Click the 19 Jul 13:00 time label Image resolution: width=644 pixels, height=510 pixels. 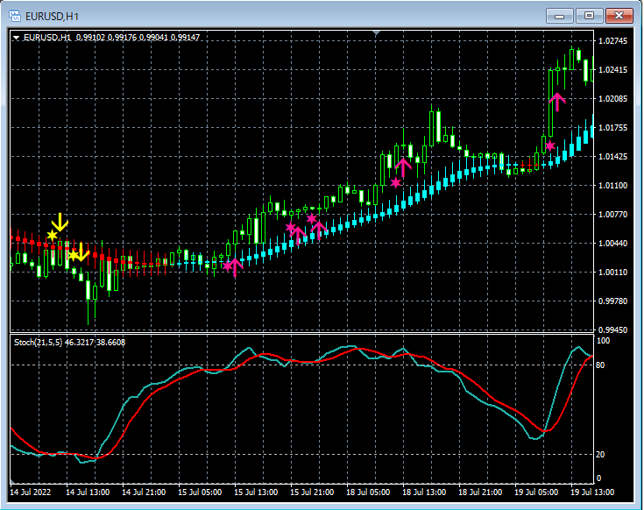(593, 492)
